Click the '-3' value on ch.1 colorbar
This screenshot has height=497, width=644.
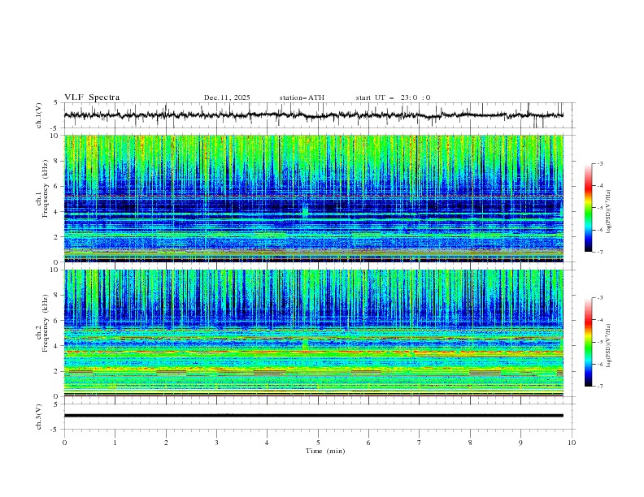tap(599, 163)
